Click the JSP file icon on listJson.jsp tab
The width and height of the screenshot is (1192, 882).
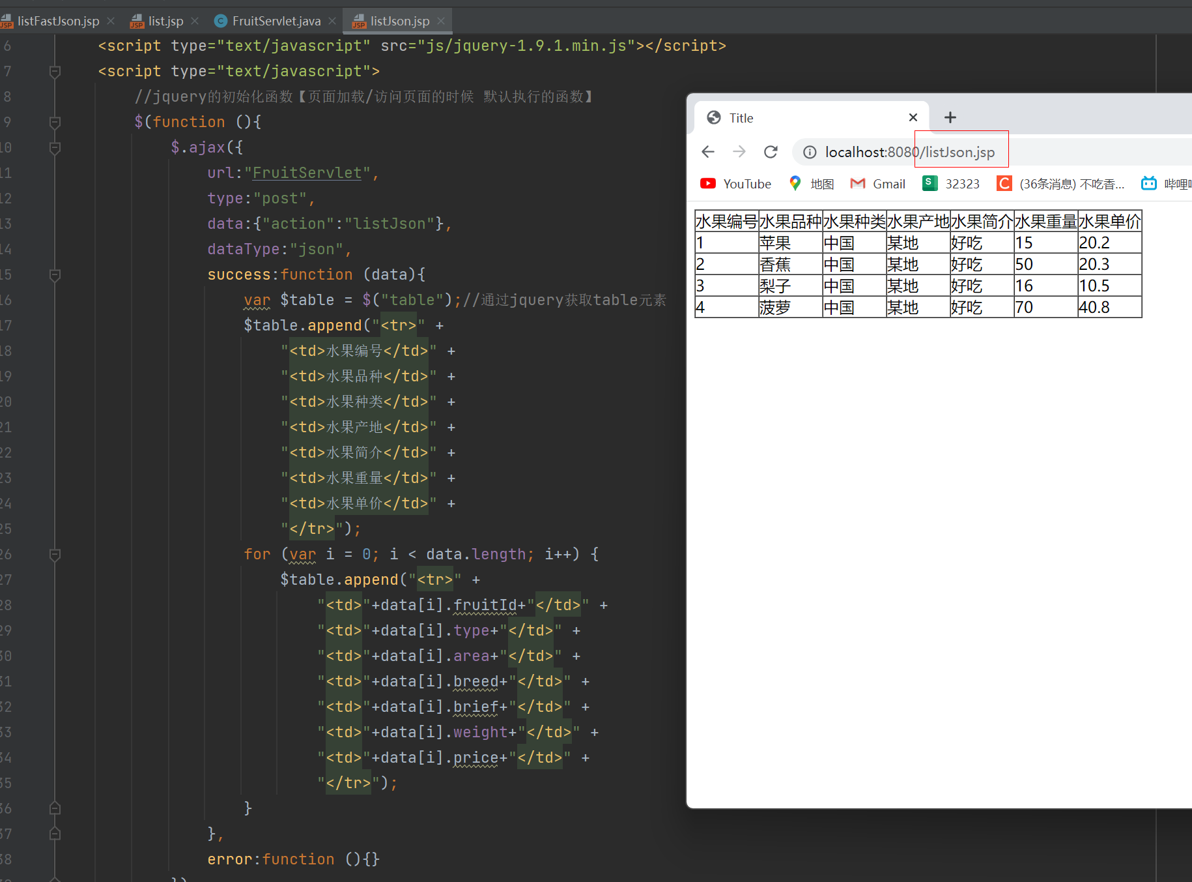[x=359, y=21]
